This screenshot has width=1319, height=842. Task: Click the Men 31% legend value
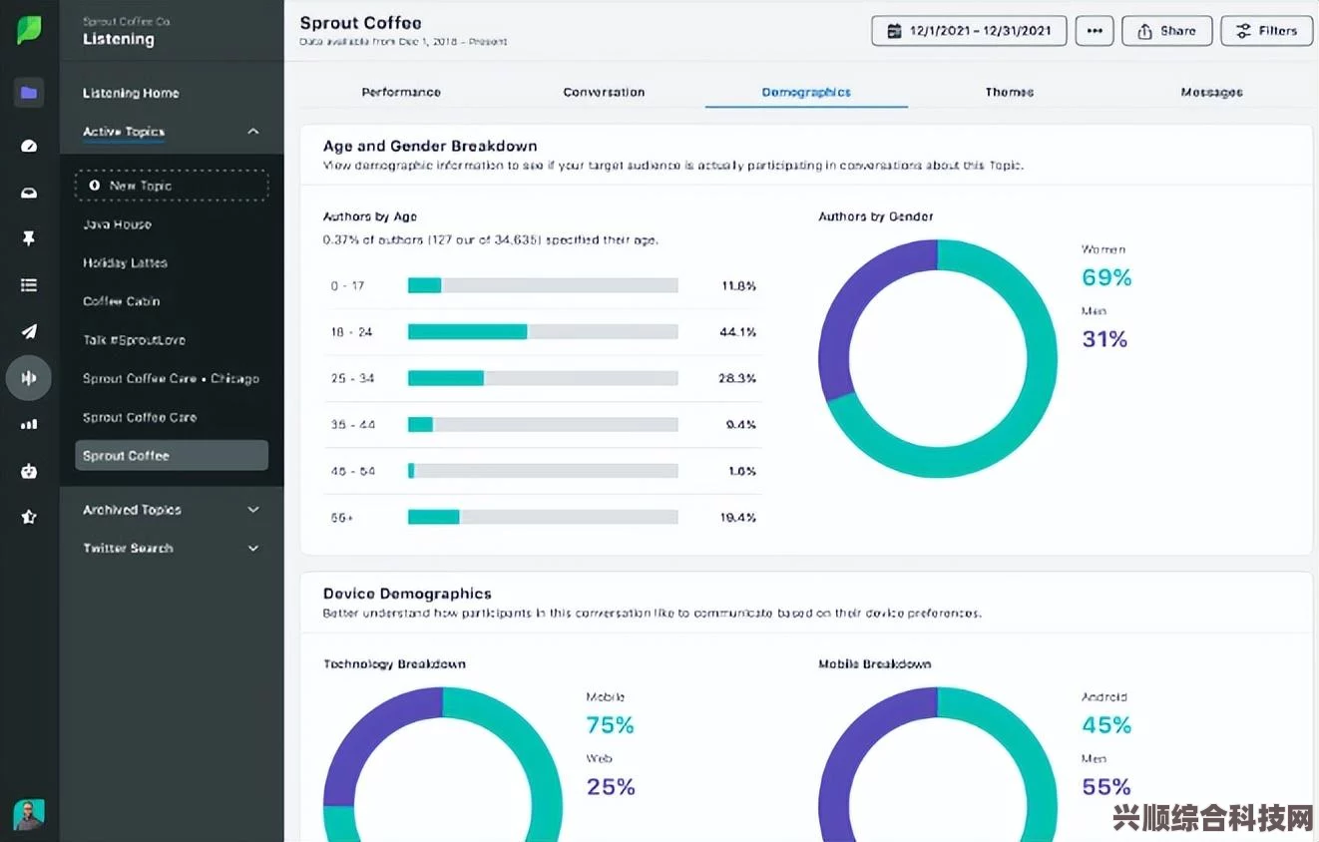[x=1104, y=339]
